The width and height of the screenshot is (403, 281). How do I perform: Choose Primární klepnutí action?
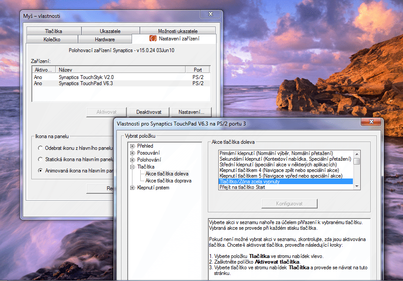(x=285, y=153)
